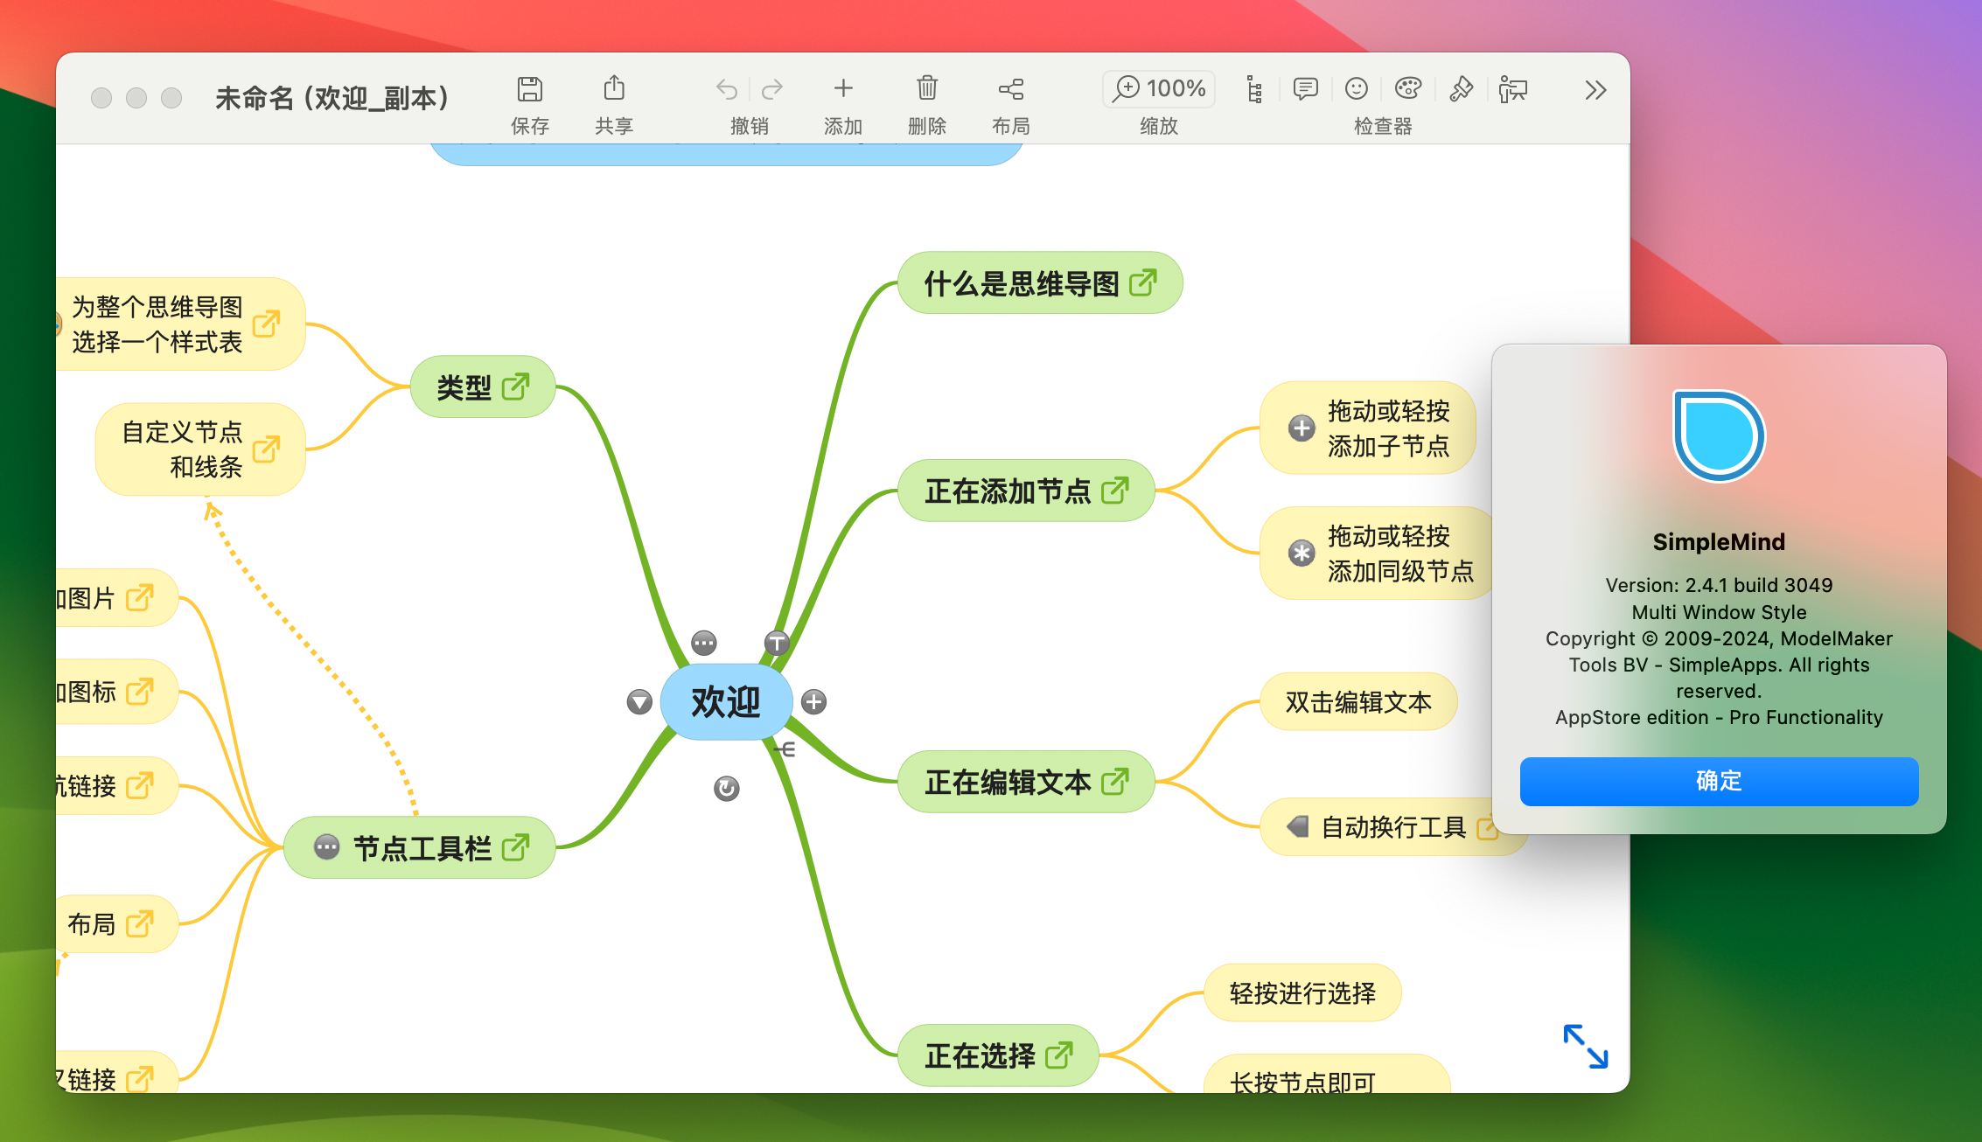
Task: Open link icon on 图片 node
Action: click(139, 597)
